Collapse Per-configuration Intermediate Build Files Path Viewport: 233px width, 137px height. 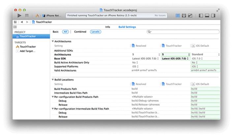coord(53,109)
